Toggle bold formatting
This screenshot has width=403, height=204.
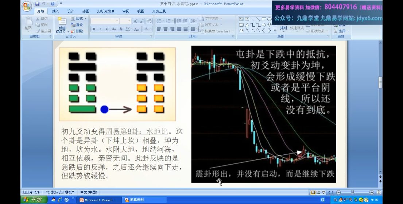[x=94, y=29]
